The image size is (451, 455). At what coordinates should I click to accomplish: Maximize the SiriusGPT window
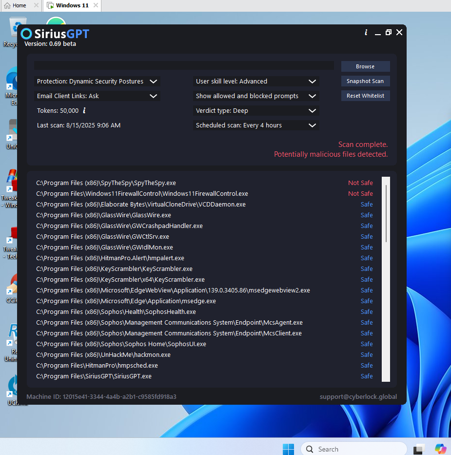pyautogui.click(x=389, y=33)
